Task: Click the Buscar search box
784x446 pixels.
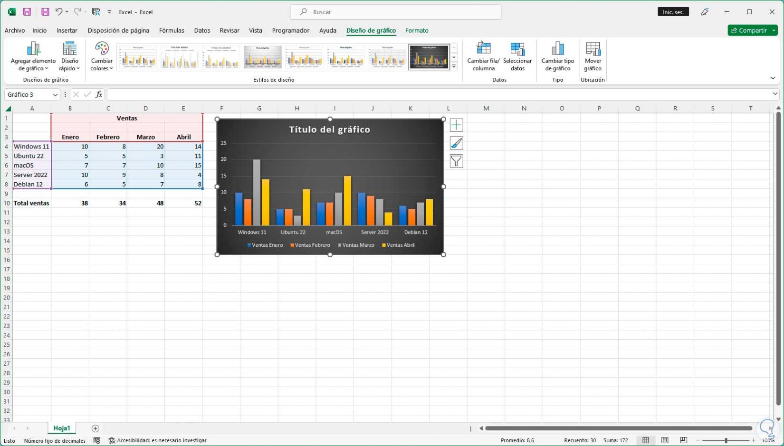Action: [396, 12]
